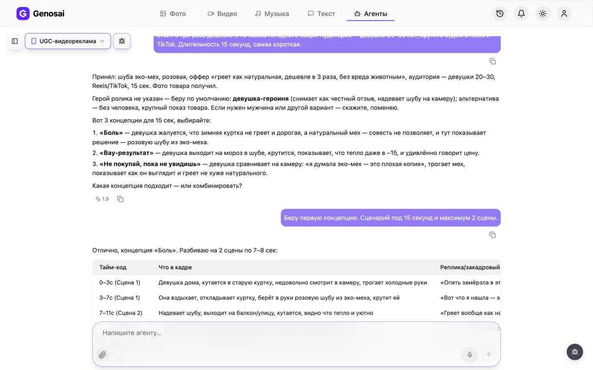Select the '3–7с (Сцена 1)' table cell
The width and height of the screenshot is (593, 370).
click(120, 298)
